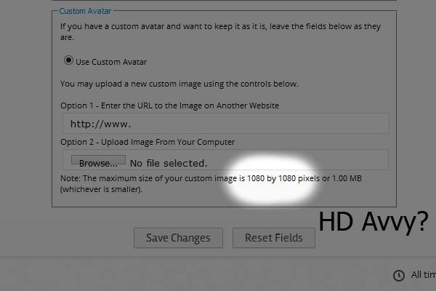The height and width of the screenshot is (291, 436).
Task: Click the Save Changes button
Action: tap(178, 238)
